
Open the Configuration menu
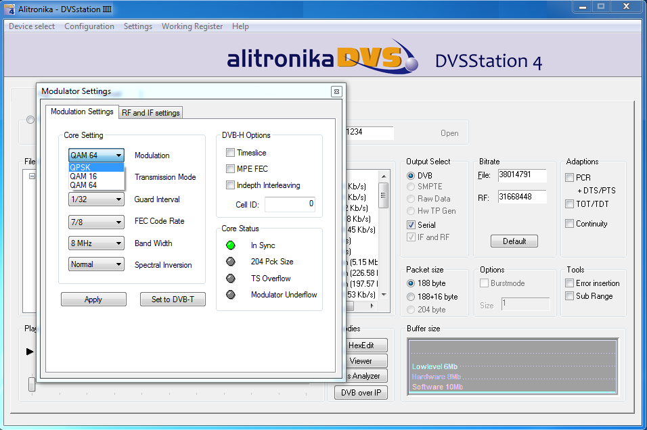coord(89,26)
